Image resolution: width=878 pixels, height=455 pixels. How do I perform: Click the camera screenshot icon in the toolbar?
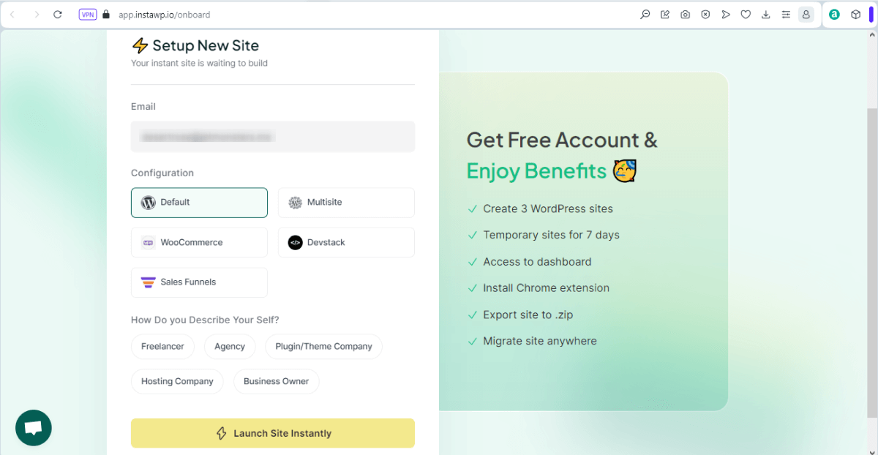click(x=685, y=14)
